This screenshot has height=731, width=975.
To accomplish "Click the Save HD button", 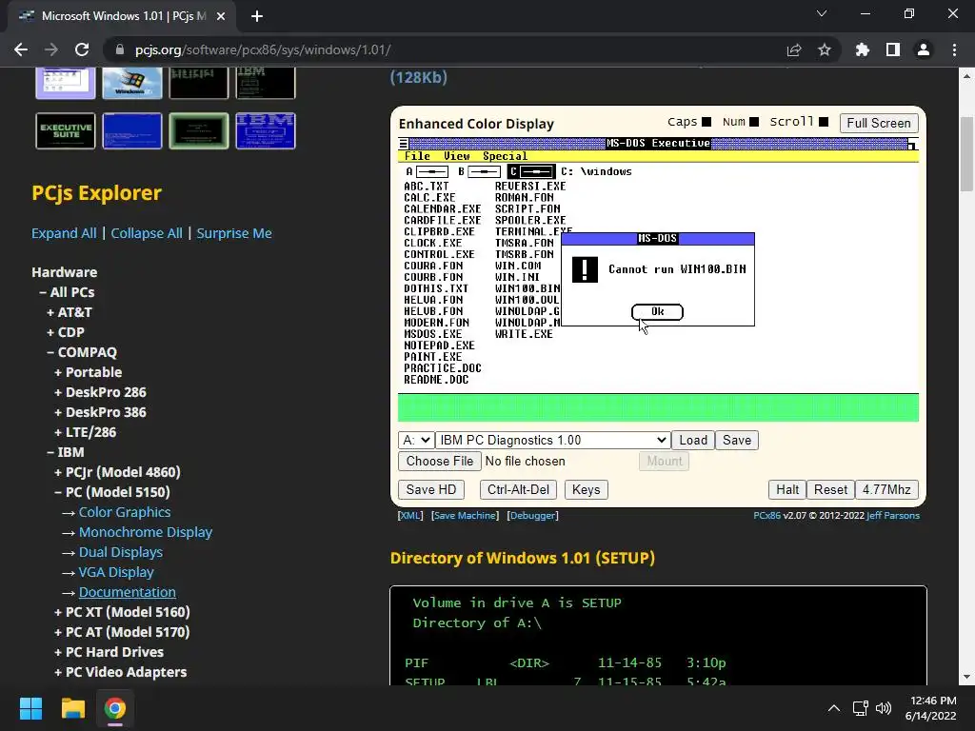I will [431, 490].
